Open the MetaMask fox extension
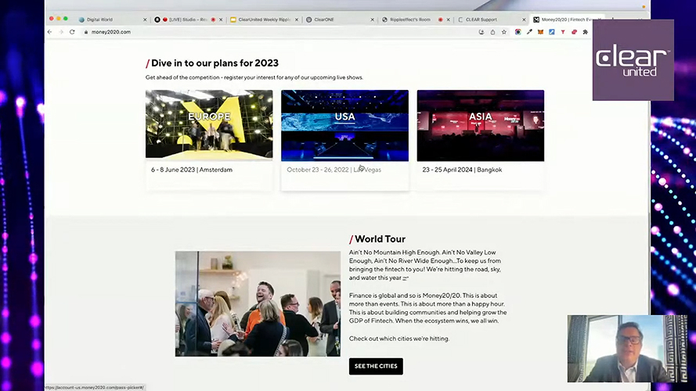The height and width of the screenshot is (391, 696). 541,32
